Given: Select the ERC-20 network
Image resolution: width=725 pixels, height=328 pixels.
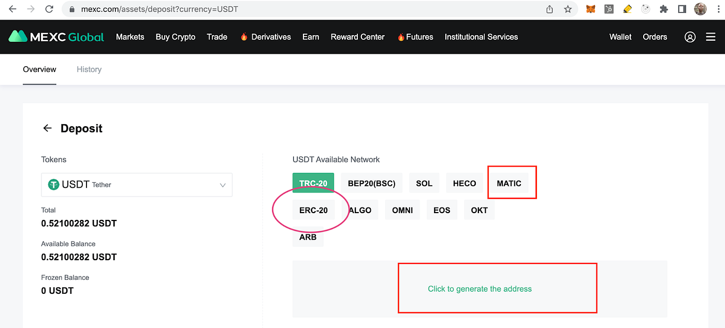Looking at the screenshot, I should click(314, 210).
